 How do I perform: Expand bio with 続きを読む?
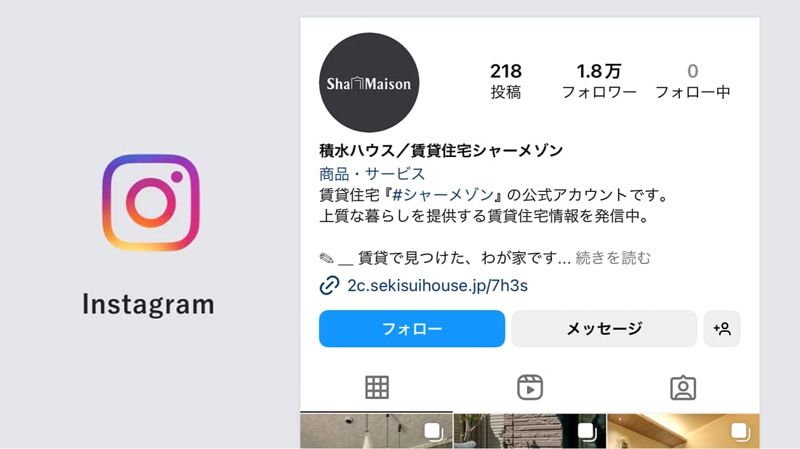(x=613, y=258)
